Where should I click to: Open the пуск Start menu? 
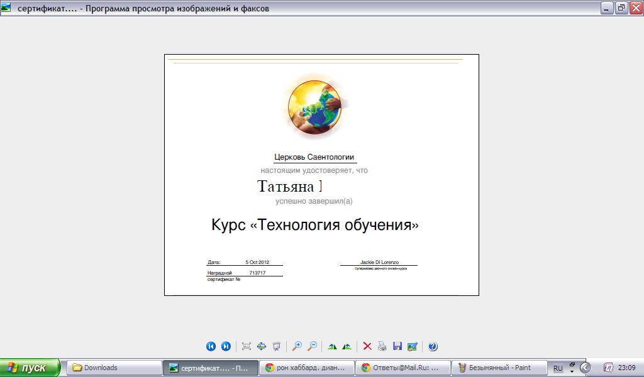click(x=30, y=368)
